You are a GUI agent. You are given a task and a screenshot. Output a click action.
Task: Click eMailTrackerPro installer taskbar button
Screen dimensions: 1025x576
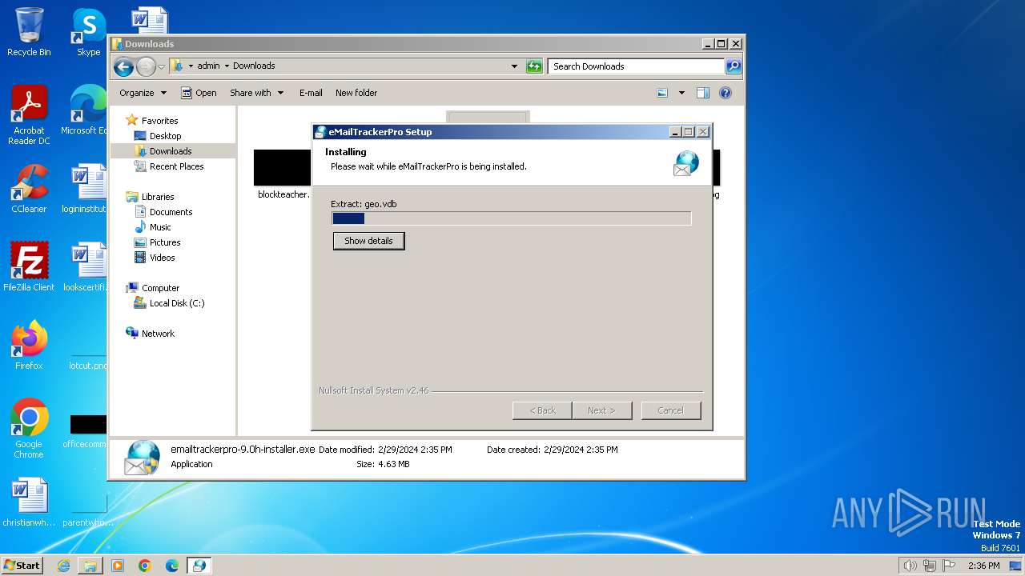pos(199,566)
